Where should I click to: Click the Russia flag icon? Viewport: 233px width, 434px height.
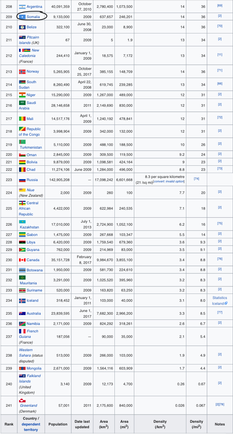click(x=22, y=180)
